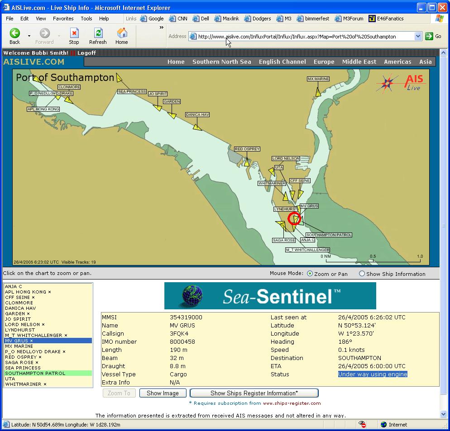The image size is (450, 431).
Task: Click the Refresh page icon
Action: point(98,33)
